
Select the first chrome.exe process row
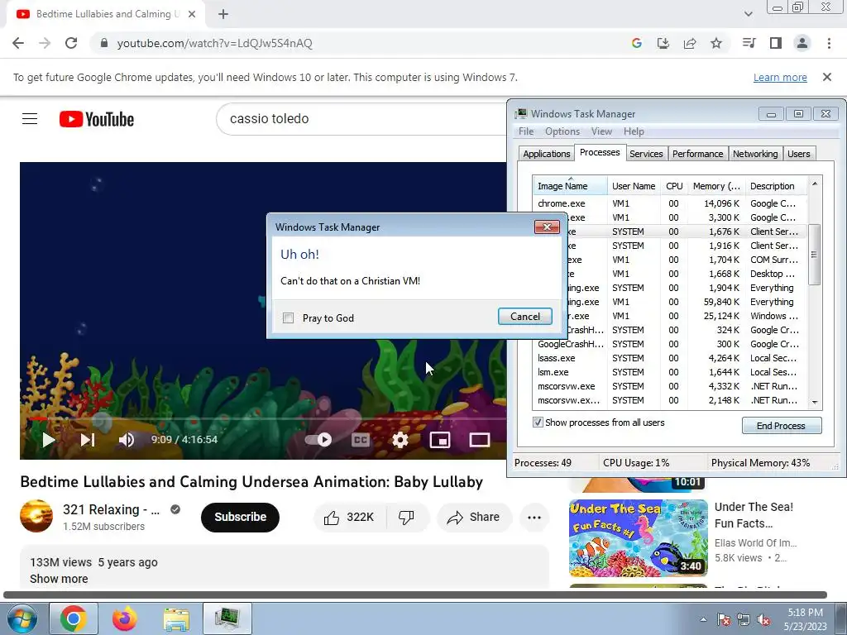[x=670, y=203]
